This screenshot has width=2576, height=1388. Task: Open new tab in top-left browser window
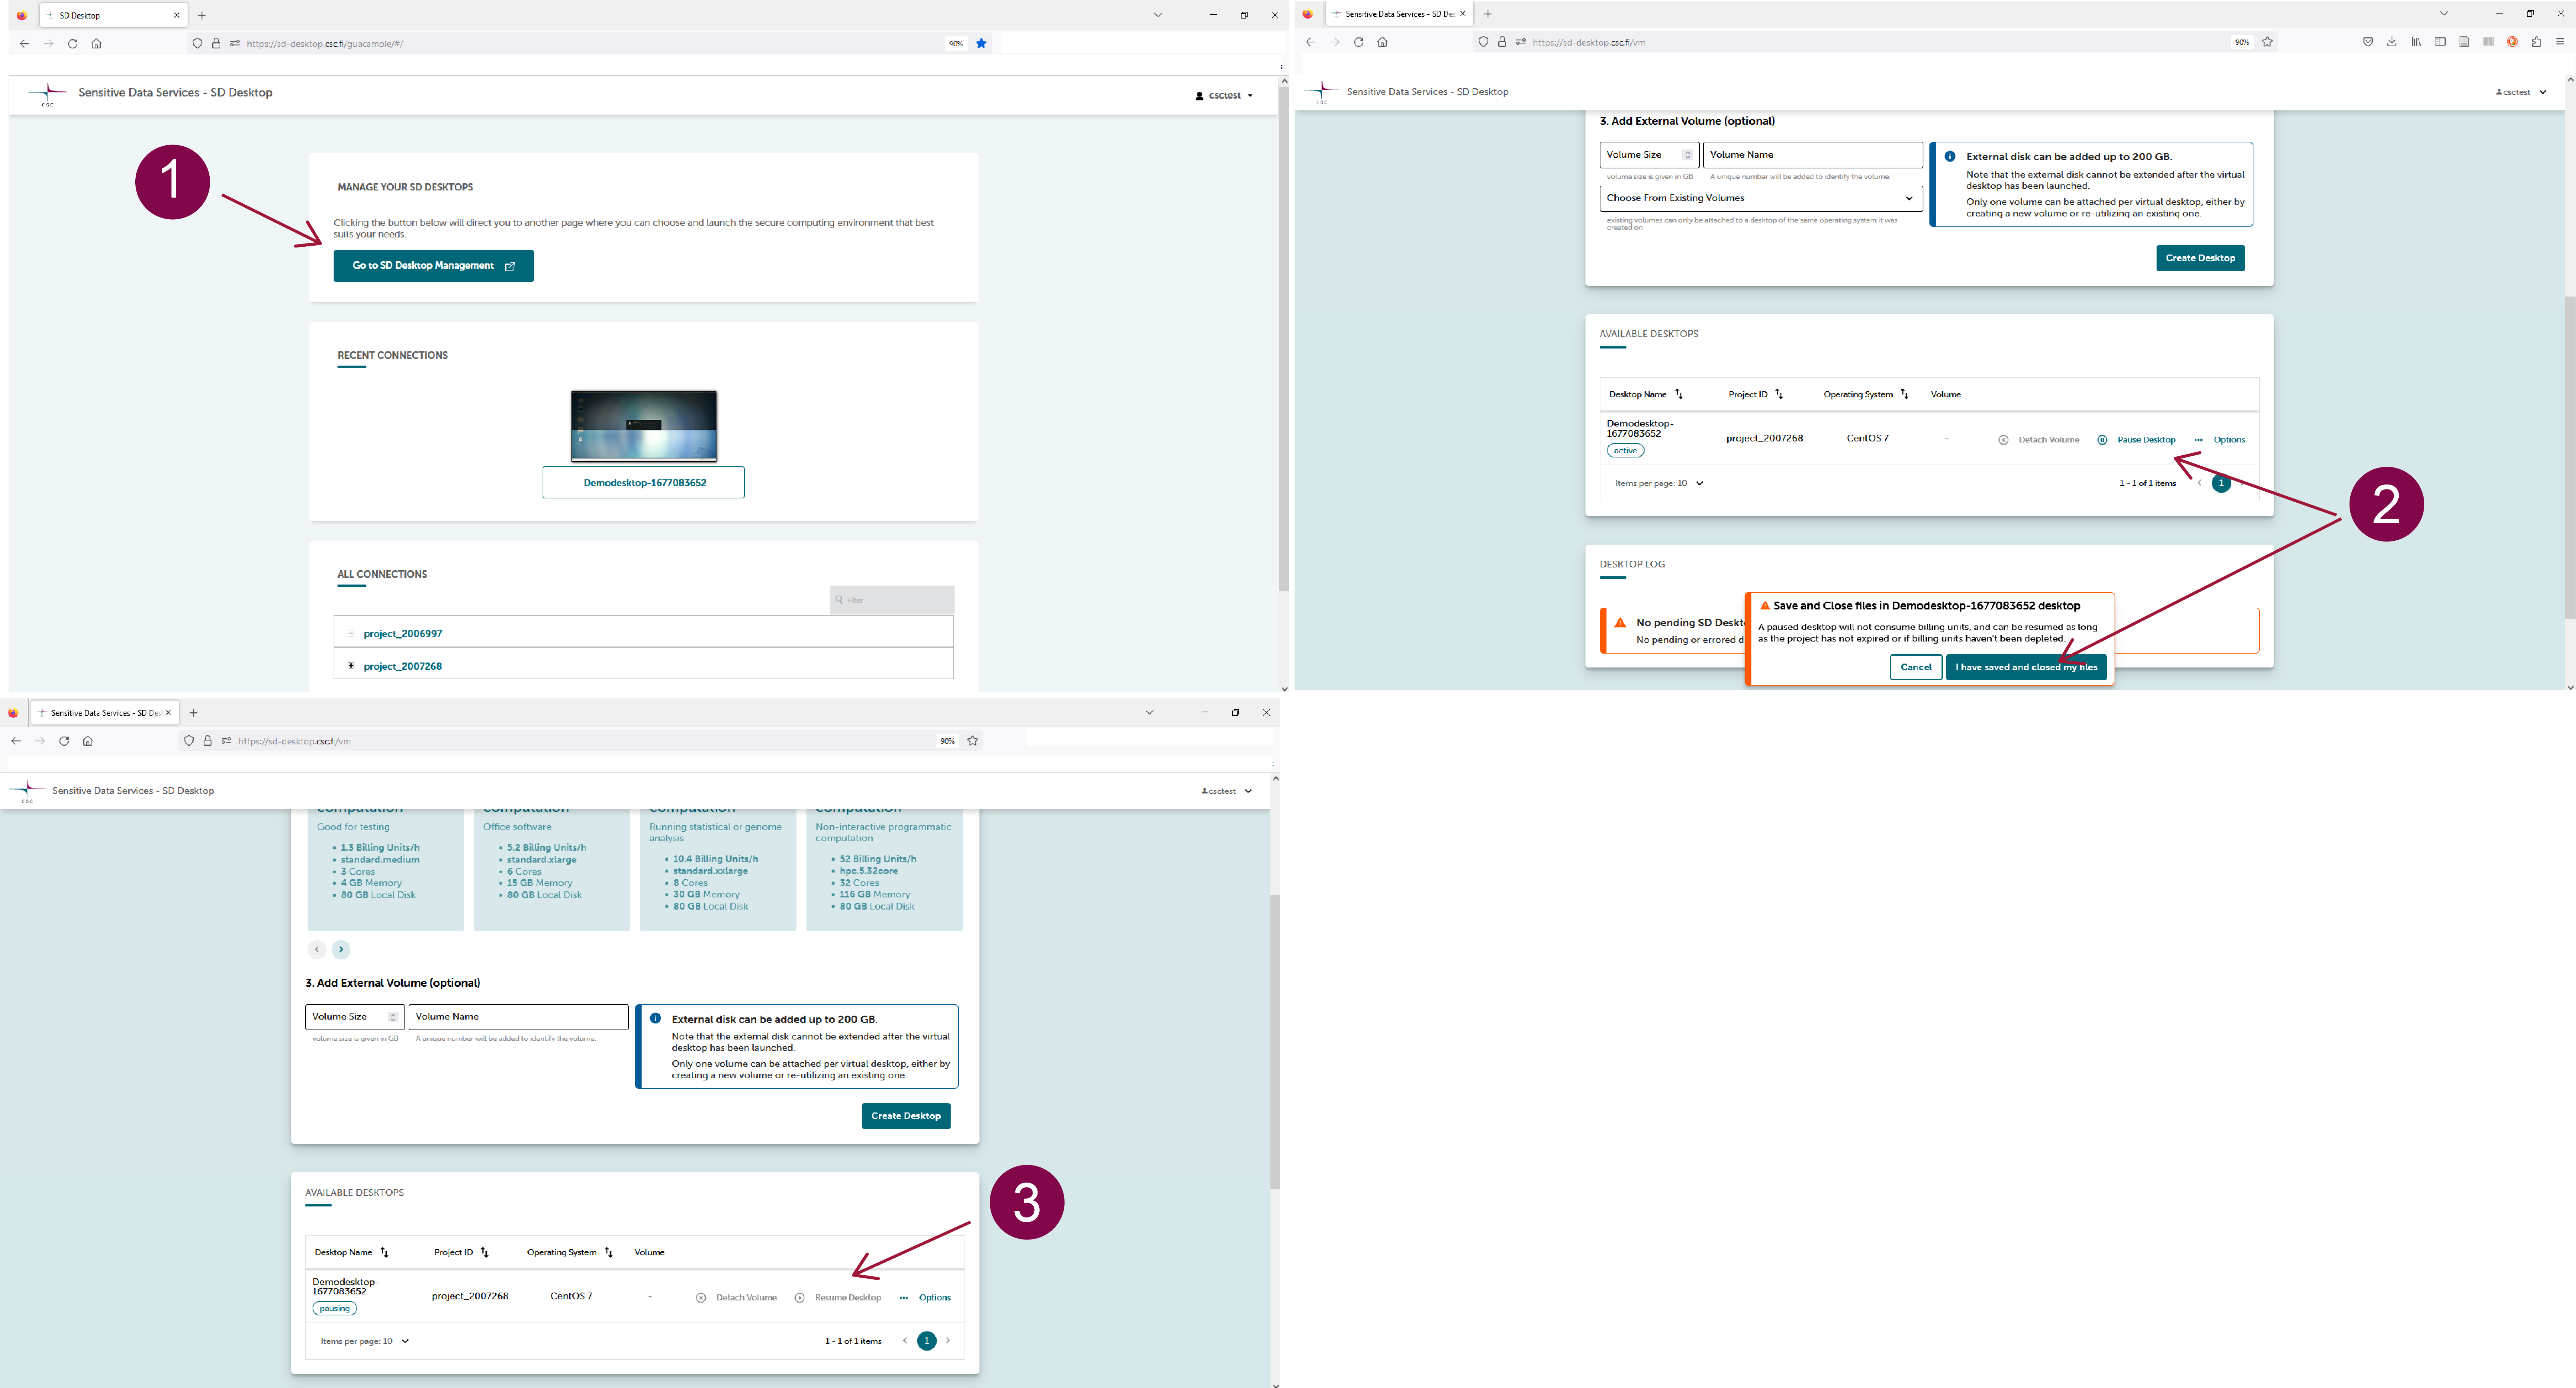(x=202, y=15)
